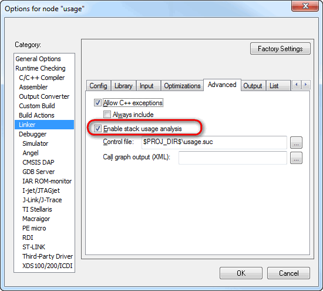Open the Output tab
Image resolution: width=323 pixels, height=291 pixels.
pos(253,86)
